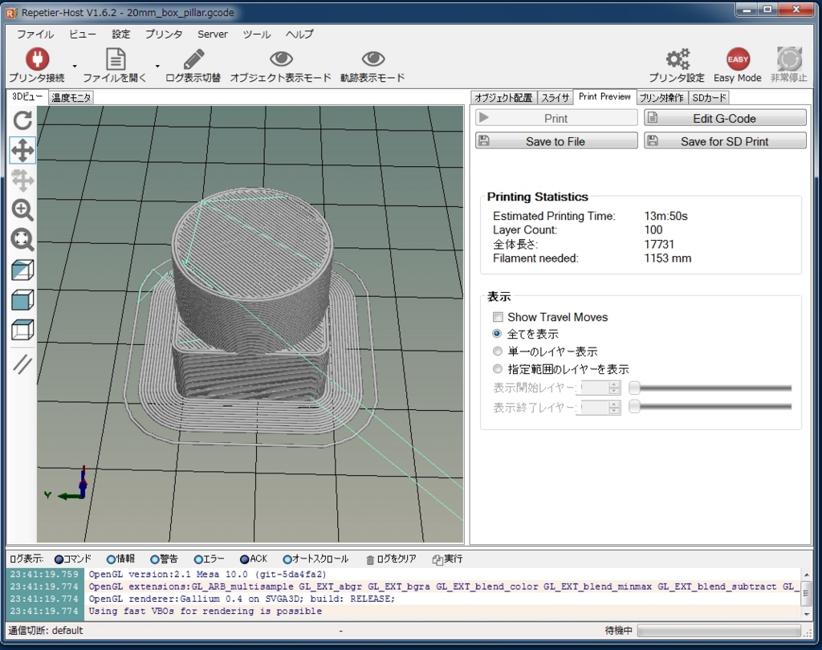Viewport: 822px width, 650px height.
Task: Click the 表示終了レイヤー number field
Action: [x=594, y=408]
